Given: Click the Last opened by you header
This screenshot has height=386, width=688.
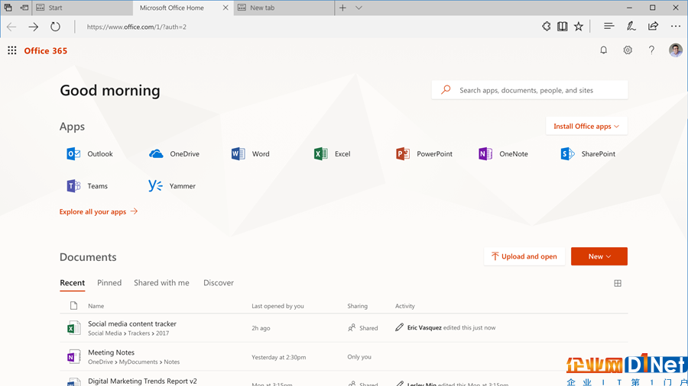Looking at the screenshot, I should (277, 306).
